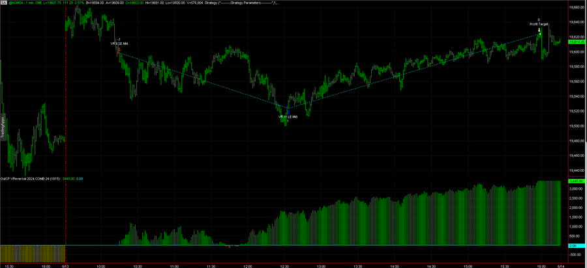Image resolution: width=587 pixels, height=268 pixels.
Task: Select the blue long-entry arrow marker
Action: pyautogui.click(x=288, y=112)
